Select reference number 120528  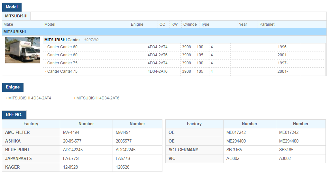pyautogui.click(x=137, y=167)
